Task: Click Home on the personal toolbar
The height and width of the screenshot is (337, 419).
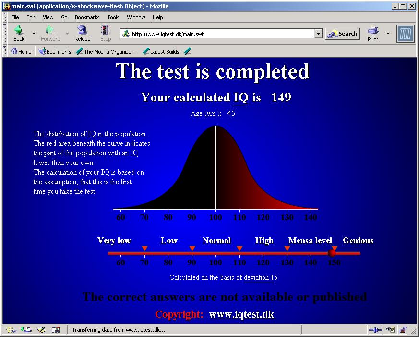Action: click(x=21, y=51)
